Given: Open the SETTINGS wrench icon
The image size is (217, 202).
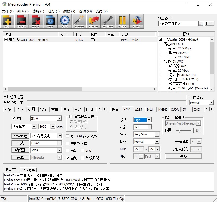Looking at the screenshot, I should point(108,21).
